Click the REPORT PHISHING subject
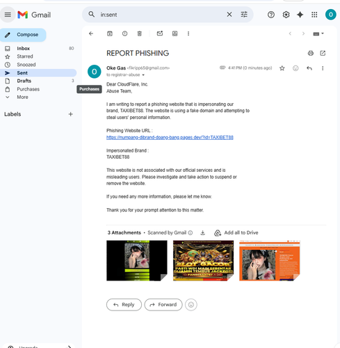 tap(138, 53)
